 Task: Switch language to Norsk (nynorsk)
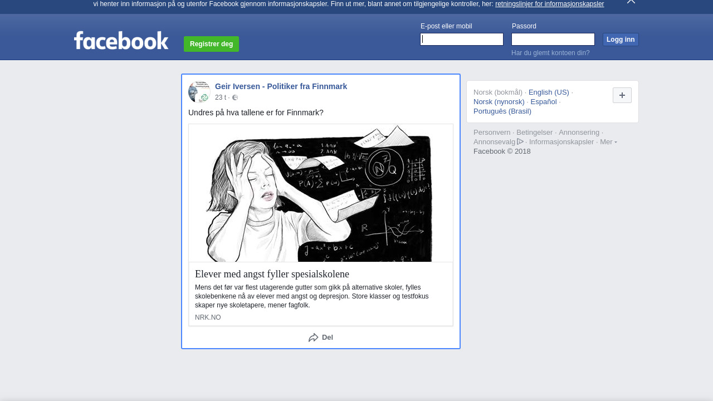[x=499, y=101]
